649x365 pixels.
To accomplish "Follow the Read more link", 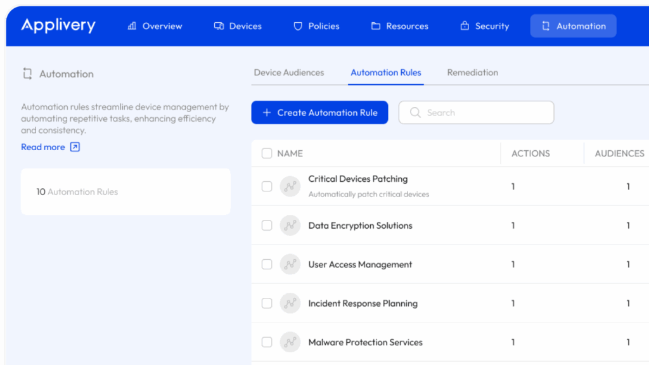I will [43, 147].
